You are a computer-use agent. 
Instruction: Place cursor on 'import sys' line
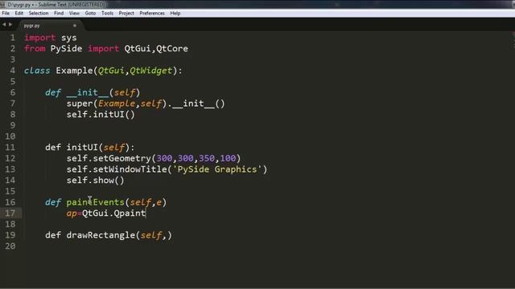[x=50, y=38]
